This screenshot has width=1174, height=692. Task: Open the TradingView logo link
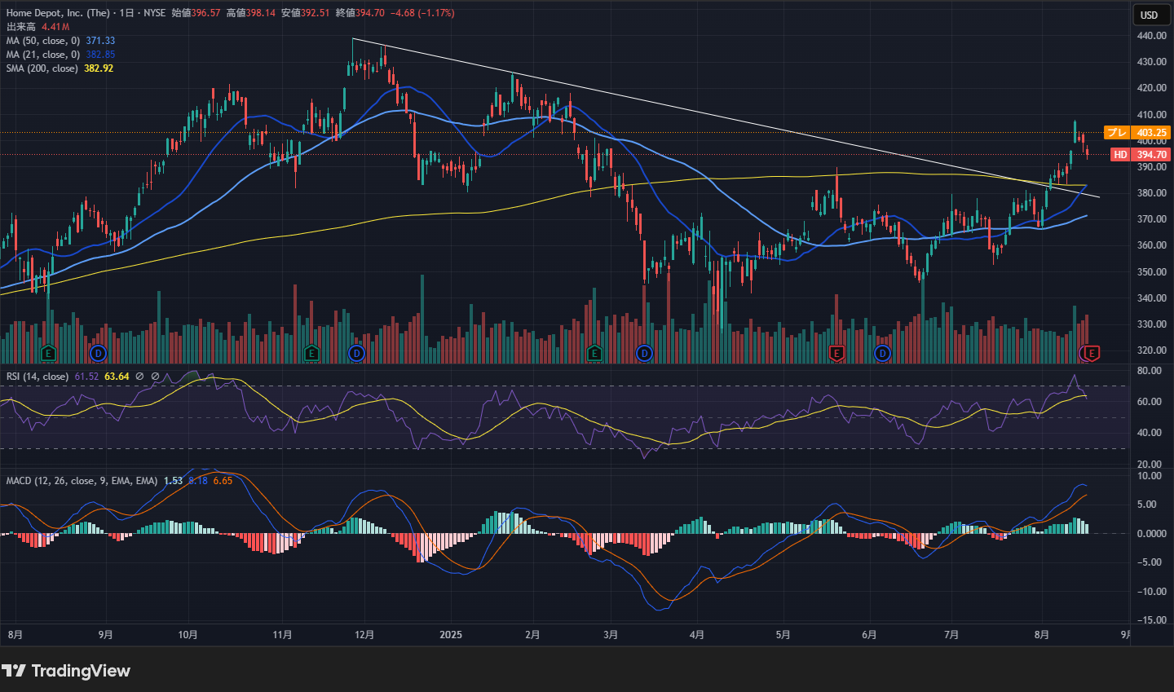click(x=66, y=671)
